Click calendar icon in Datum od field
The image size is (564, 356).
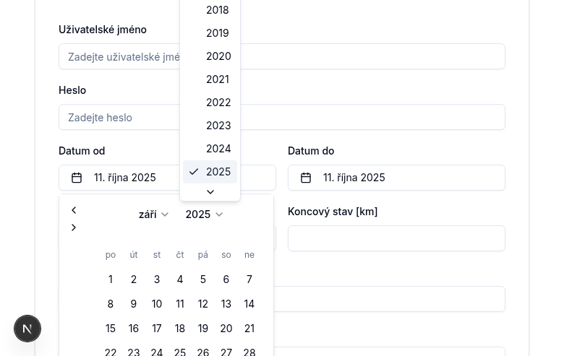(x=77, y=178)
